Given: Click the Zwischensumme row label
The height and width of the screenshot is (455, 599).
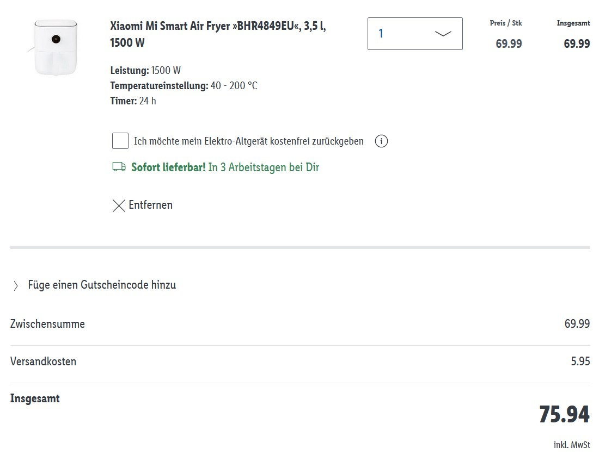Looking at the screenshot, I should (x=47, y=324).
